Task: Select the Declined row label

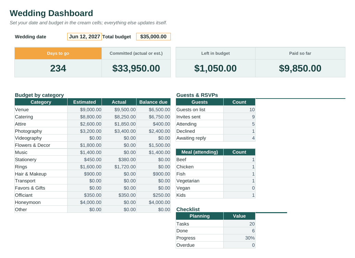Action: pos(200,131)
